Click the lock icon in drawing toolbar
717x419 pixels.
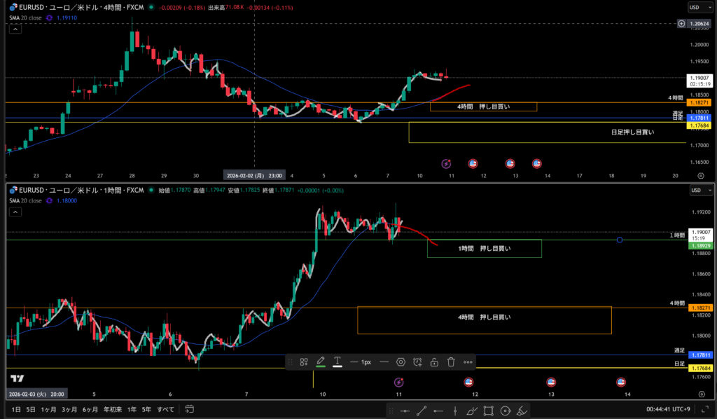(x=434, y=362)
